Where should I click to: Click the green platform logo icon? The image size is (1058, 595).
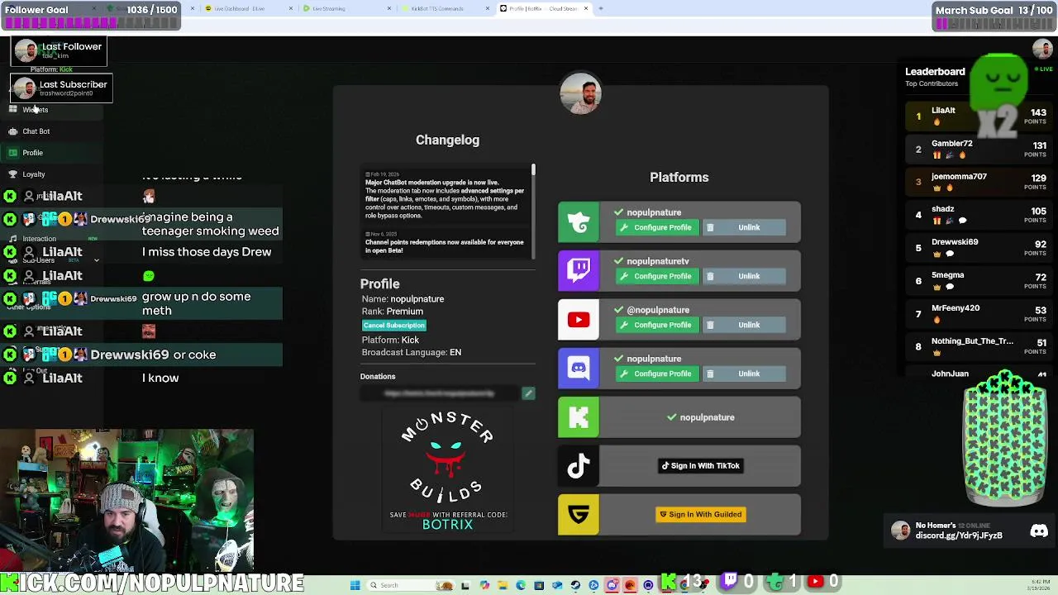point(579,222)
